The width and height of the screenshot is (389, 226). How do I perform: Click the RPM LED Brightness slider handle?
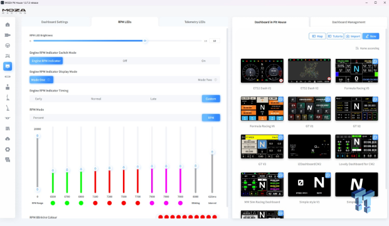click(145, 41)
